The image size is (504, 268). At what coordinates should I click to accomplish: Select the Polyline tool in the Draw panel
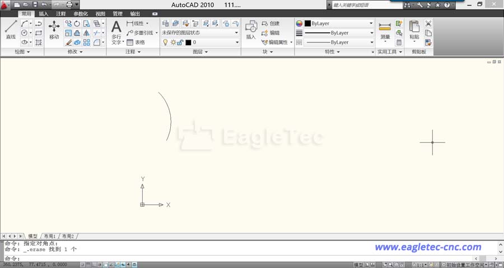38,23
